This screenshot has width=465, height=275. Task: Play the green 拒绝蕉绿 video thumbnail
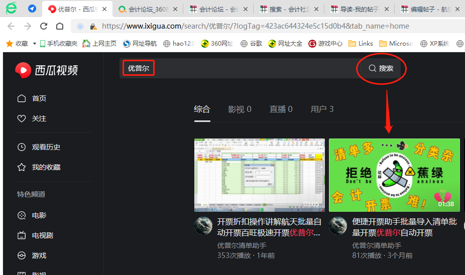coord(394,175)
